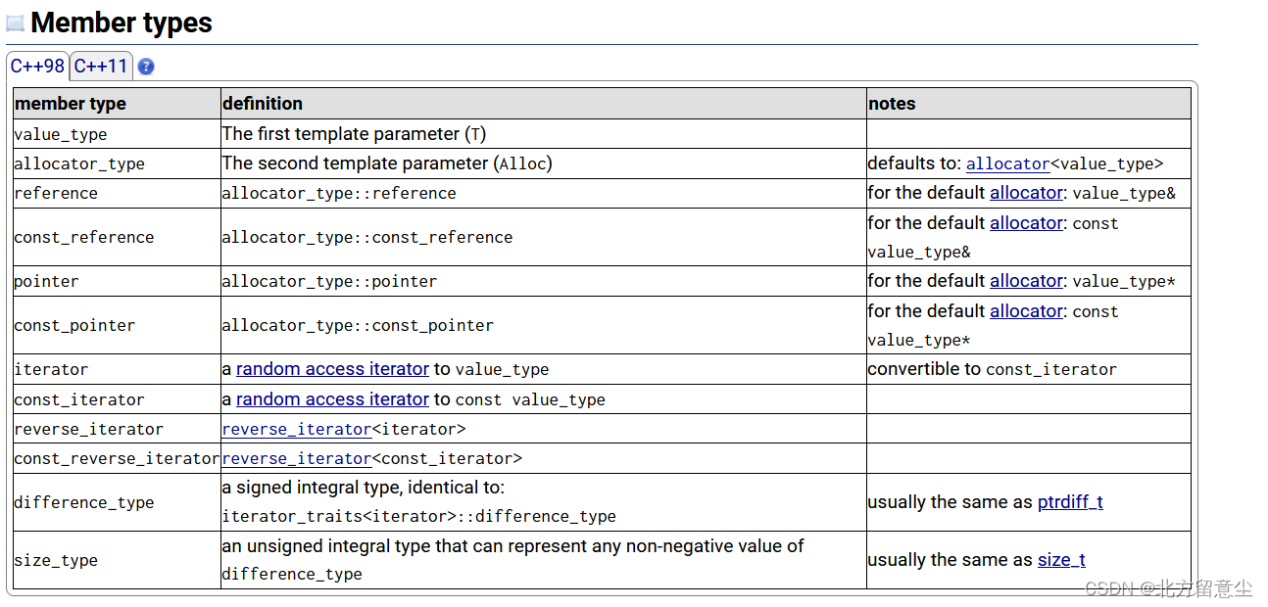Open the size_t link
Viewport: 1268px width, 607px height.
1061,560
